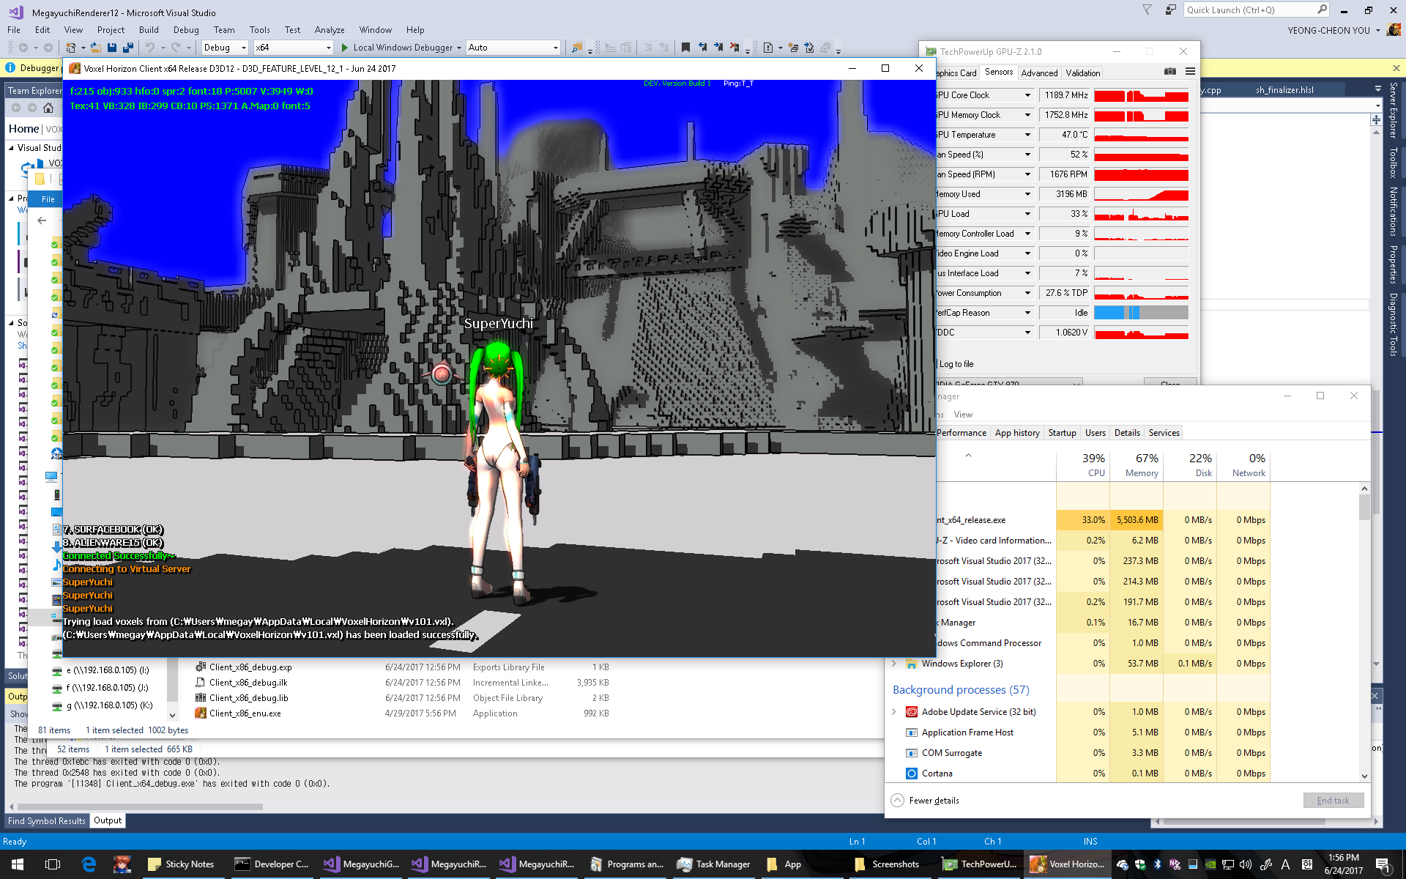Click GPU-Z screenshot camera icon

tap(1170, 72)
